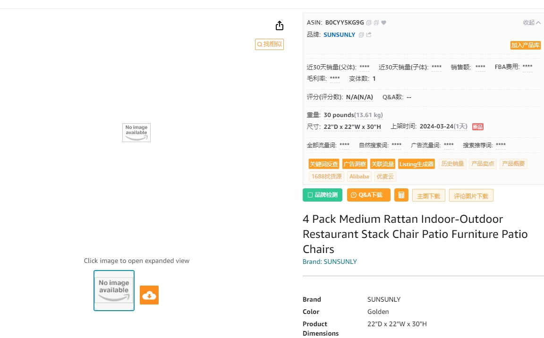Click the main No image available placeholder
Image resolution: width=544 pixels, height=338 pixels.
coord(136,133)
